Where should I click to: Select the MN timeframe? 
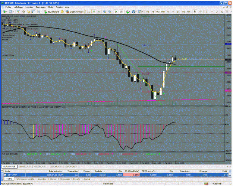point(188,12)
